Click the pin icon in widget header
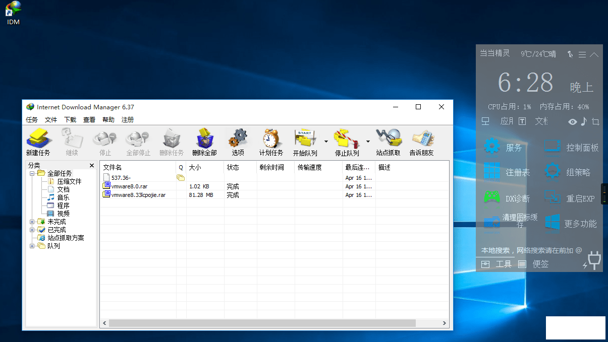Screen dimensions: 608x342 point(570,54)
